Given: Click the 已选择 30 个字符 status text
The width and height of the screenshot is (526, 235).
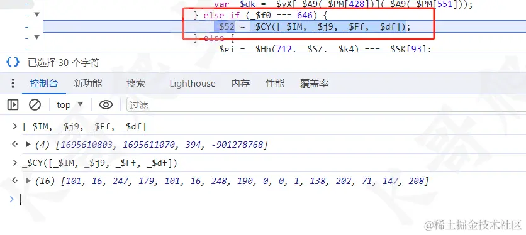Looking at the screenshot, I should (x=64, y=63).
